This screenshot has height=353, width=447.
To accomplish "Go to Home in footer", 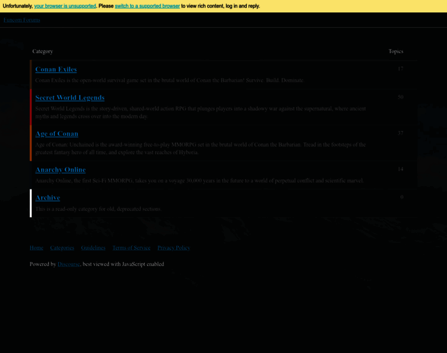I will click(x=36, y=248).
